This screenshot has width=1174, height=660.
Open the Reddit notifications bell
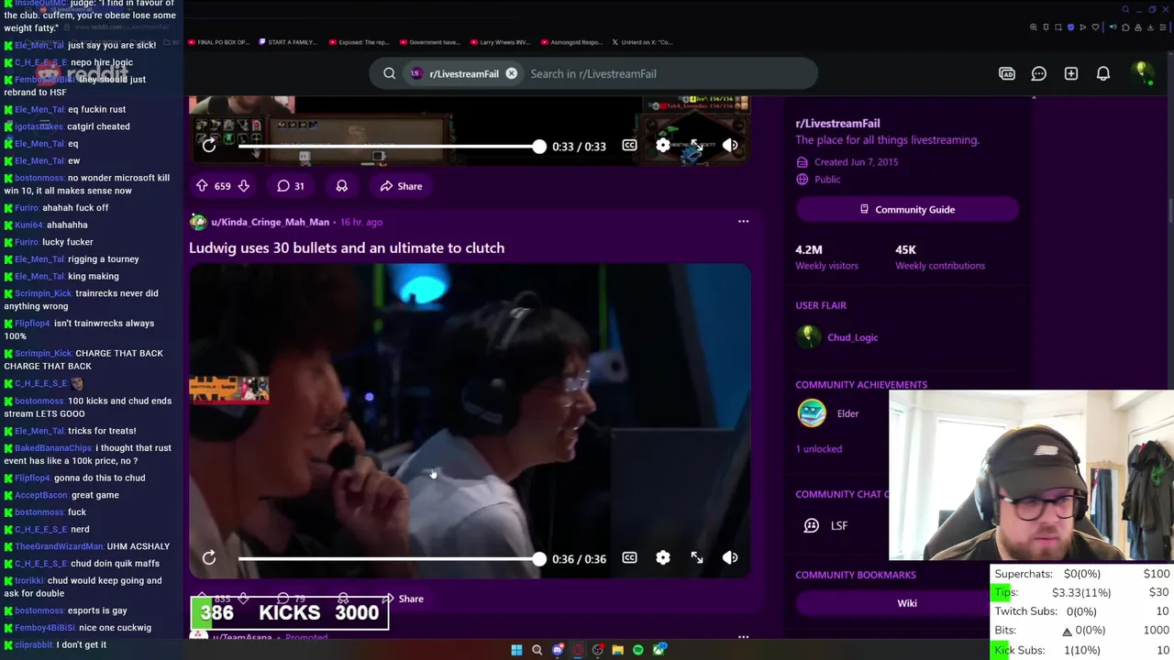coord(1103,73)
